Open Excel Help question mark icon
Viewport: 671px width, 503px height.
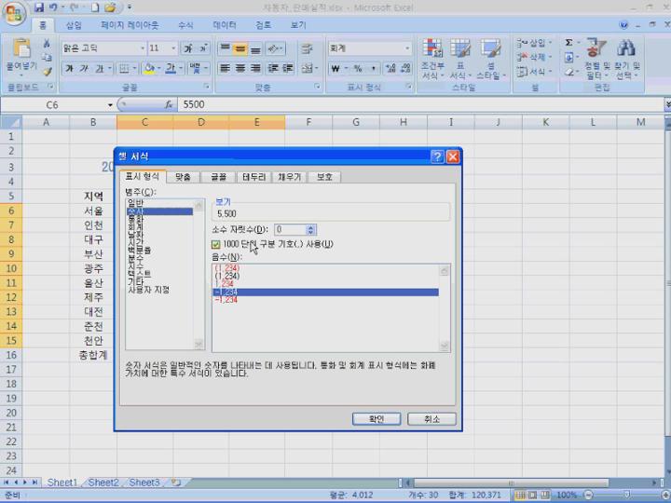pyautogui.click(x=623, y=25)
